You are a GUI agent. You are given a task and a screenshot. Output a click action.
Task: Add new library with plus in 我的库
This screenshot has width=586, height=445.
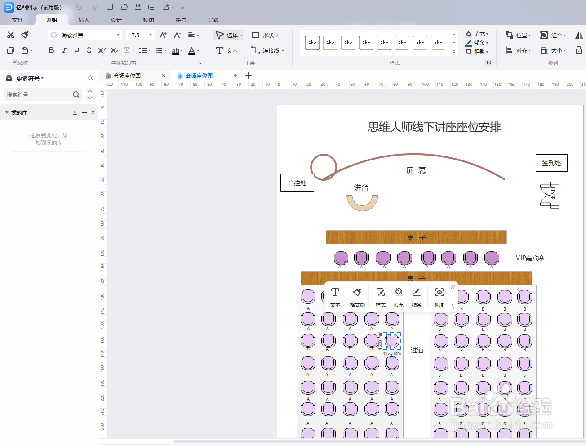(84, 112)
